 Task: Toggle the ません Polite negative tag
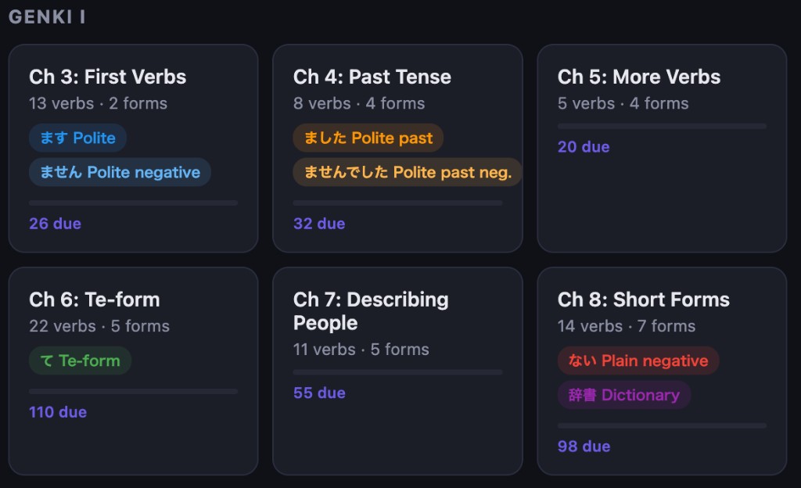point(120,172)
